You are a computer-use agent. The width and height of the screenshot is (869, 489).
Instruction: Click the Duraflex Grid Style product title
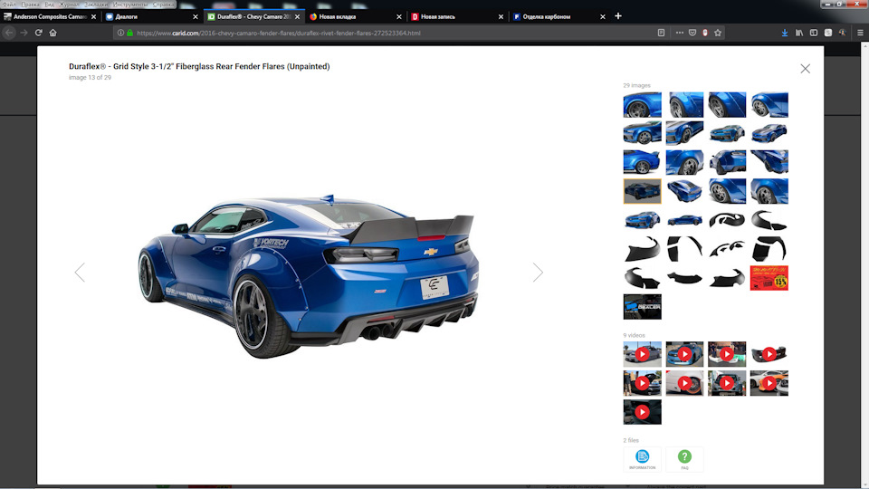coord(199,66)
